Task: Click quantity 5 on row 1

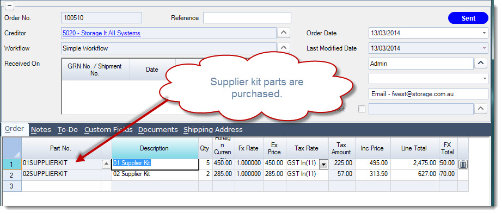Action: pyautogui.click(x=205, y=164)
